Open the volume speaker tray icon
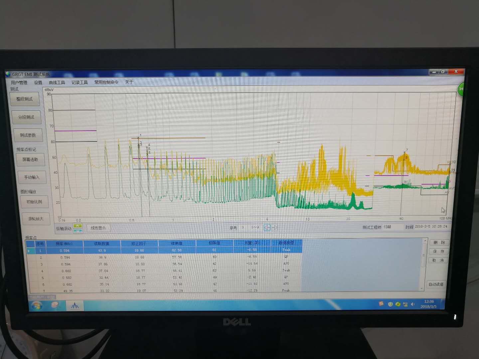This screenshot has height=359, width=479. pyautogui.click(x=412, y=304)
